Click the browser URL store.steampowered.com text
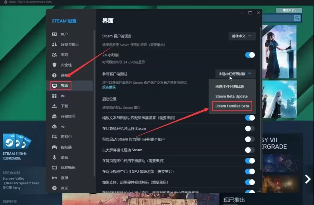 click(x=30, y=2)
